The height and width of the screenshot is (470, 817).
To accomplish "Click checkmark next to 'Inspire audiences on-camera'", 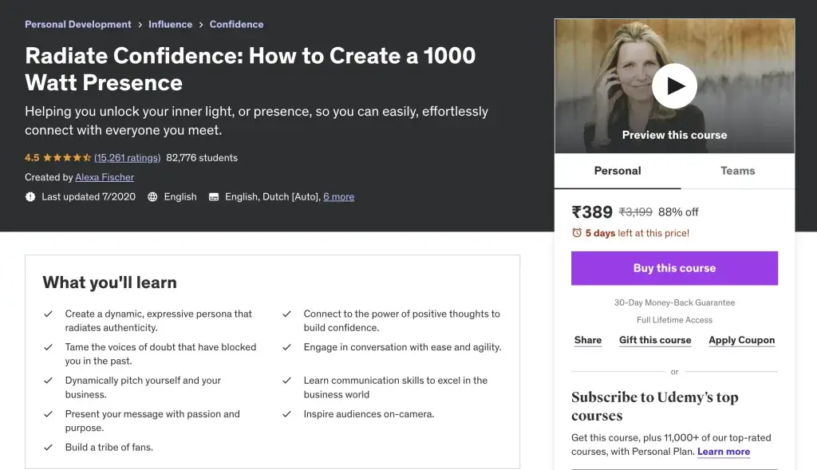I will click(x=286, y=414).
